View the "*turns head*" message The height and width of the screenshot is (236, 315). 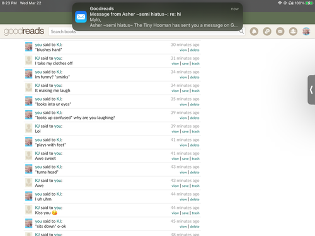183,172
